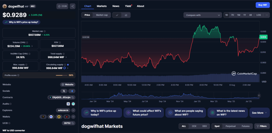Open the News tab
This screenshot has height=133, width=272.
[116, 6]
